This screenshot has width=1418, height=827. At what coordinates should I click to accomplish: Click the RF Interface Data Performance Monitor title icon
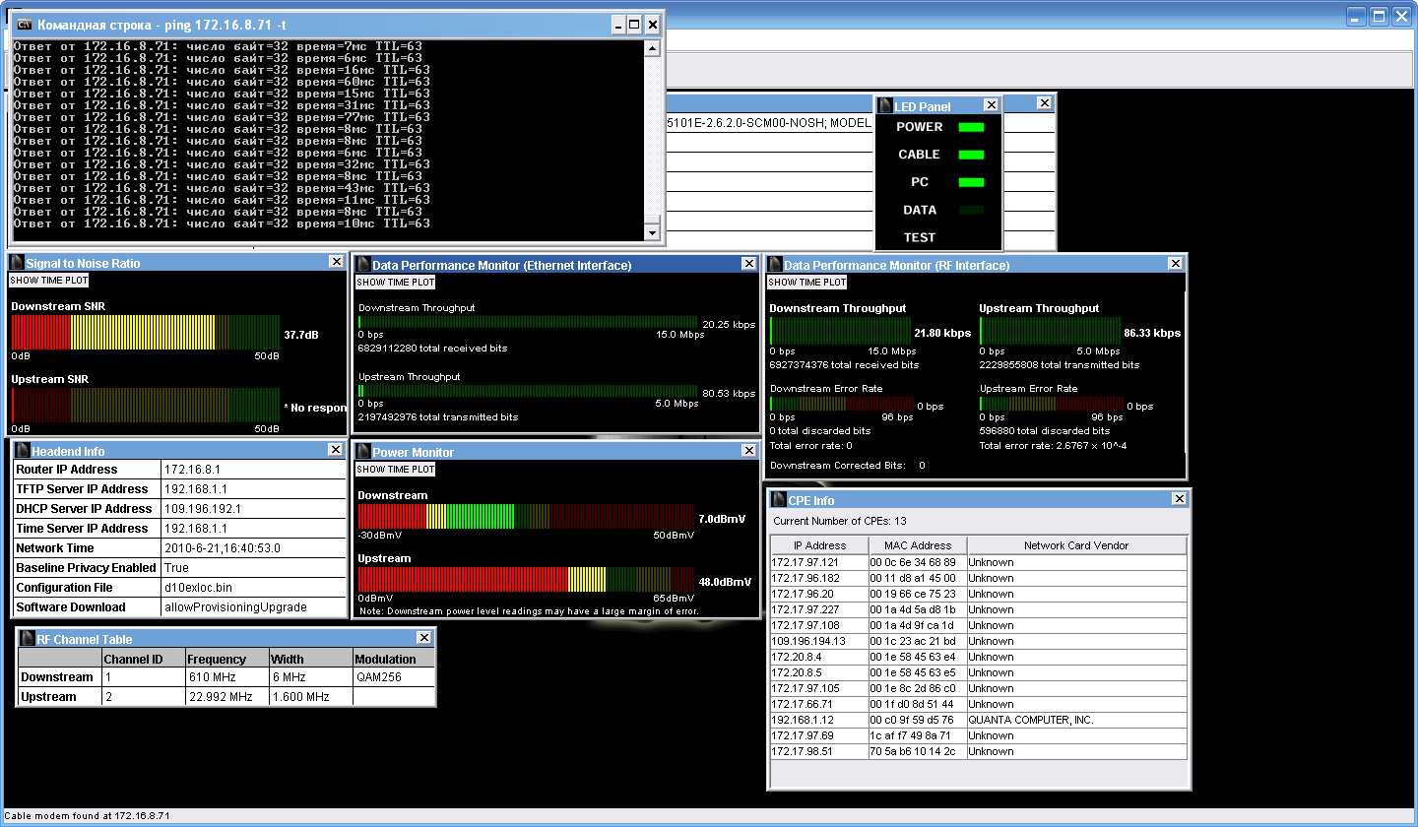(x=775, y=265)
